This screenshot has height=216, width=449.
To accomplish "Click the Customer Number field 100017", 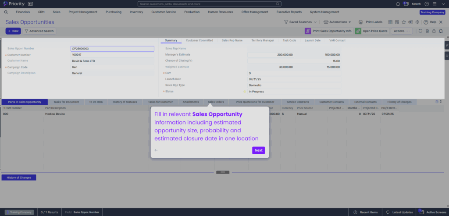I will pos(112,55).
